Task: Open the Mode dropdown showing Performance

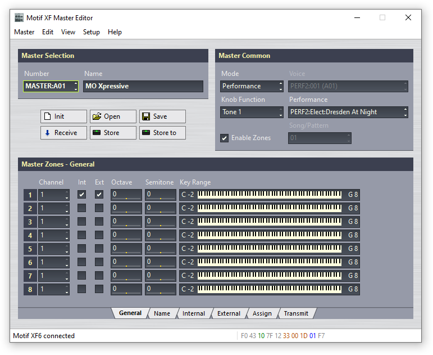Action: point(252,86)
